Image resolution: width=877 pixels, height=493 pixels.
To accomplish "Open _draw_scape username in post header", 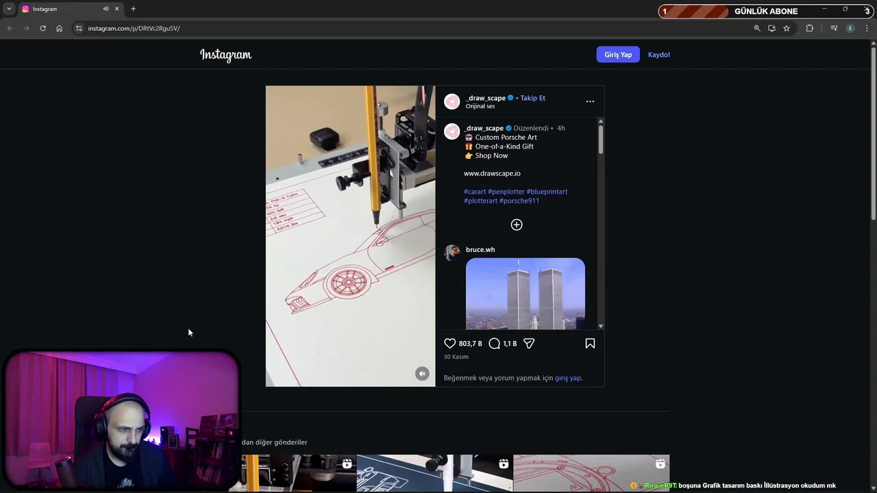I will click(x=486, y=98).
